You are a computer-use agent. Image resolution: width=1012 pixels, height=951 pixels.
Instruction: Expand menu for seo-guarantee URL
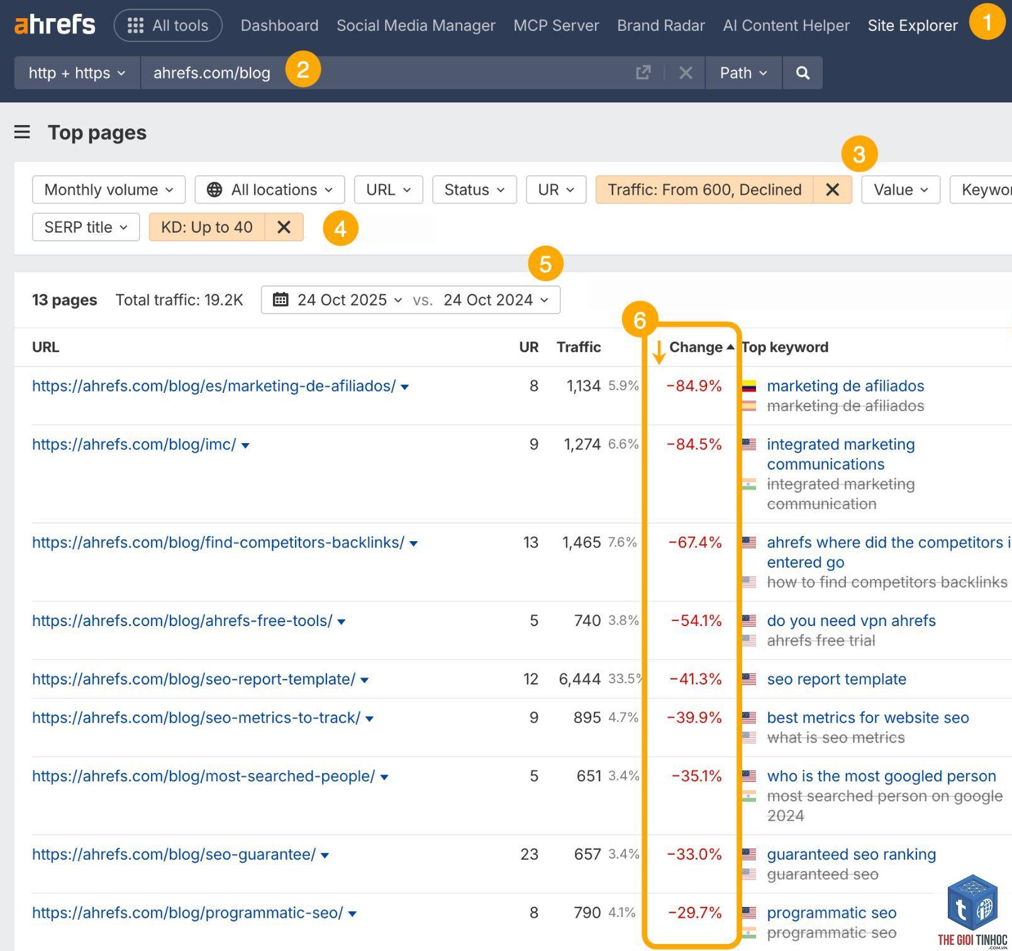click(x=325, y=856)
